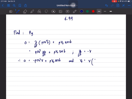Screen dimensions: 132x99
Task: Close the editing toolbar with X
Action: 123,5
